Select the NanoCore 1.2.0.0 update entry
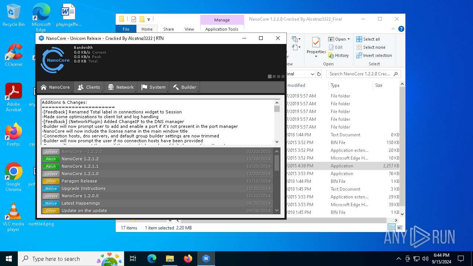The height and width of the screenshot is (266, 473). click(x=157, y=196)
